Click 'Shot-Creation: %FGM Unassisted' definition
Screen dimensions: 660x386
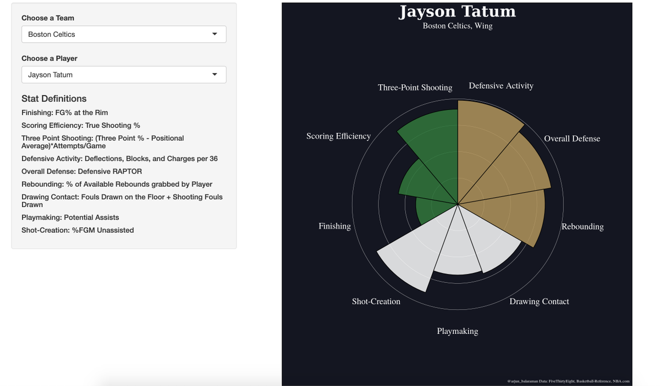pyautogui.click(x=78, y=230)
